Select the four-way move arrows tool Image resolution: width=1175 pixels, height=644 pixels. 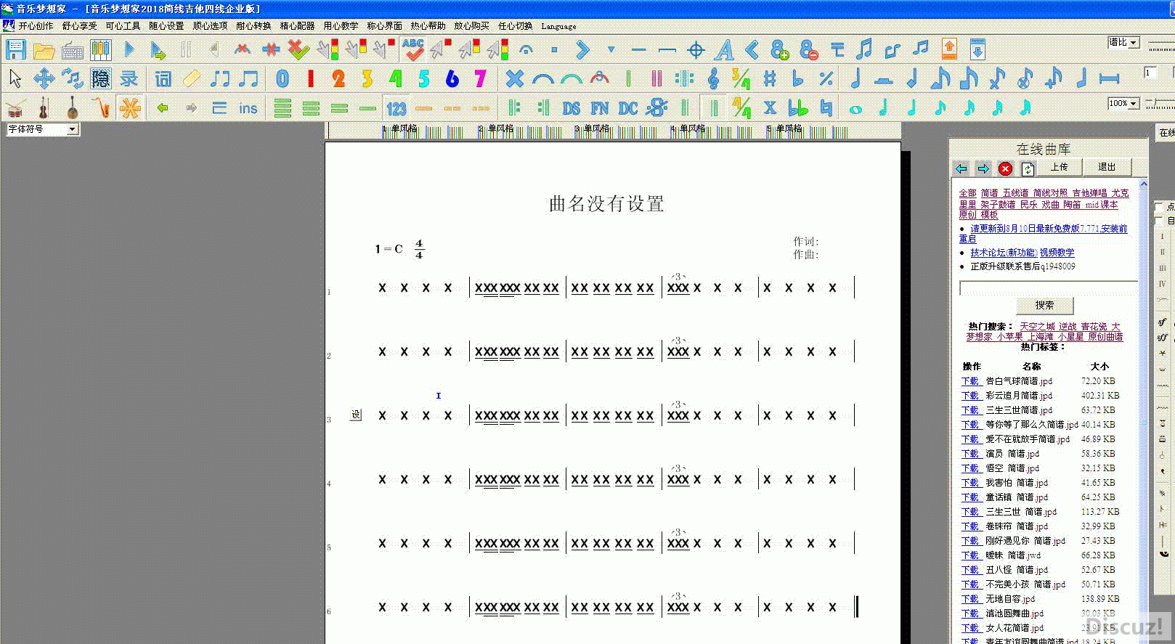pyautogui.click(x=44, y=78)
